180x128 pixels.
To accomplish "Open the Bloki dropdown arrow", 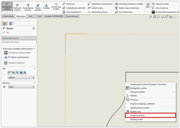I will [148, 12].
